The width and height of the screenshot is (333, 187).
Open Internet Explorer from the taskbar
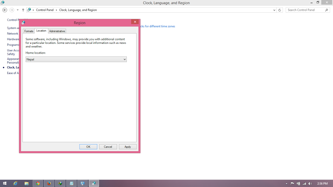tap(15, 183)
